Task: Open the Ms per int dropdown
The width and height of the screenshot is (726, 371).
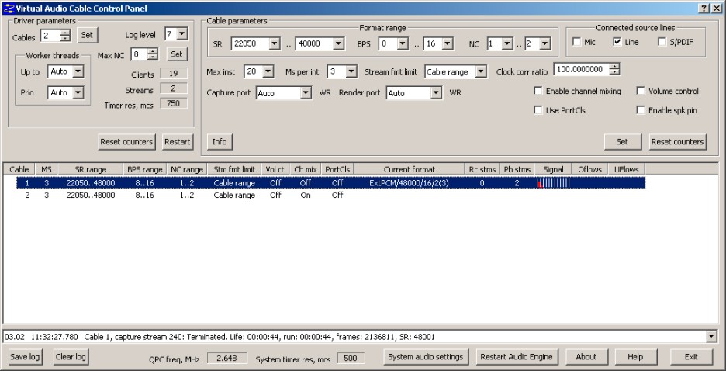Action: click(351, 71)
